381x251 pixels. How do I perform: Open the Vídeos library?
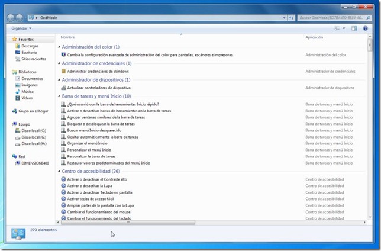[x=24, y=98]
